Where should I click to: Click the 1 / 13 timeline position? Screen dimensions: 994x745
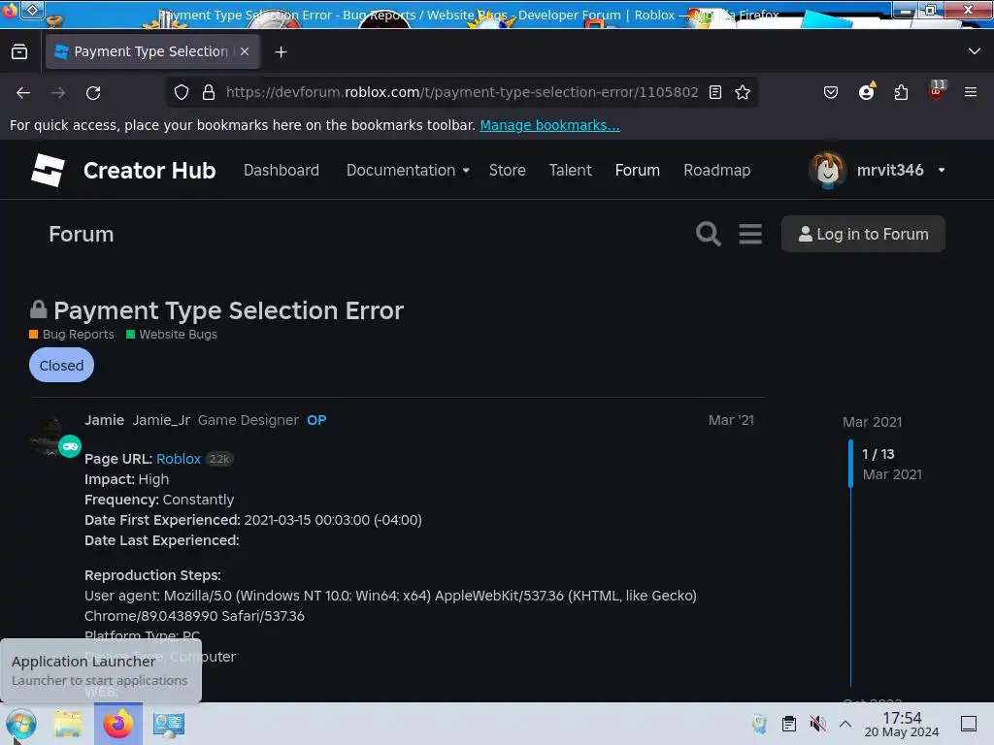point(878,454)
